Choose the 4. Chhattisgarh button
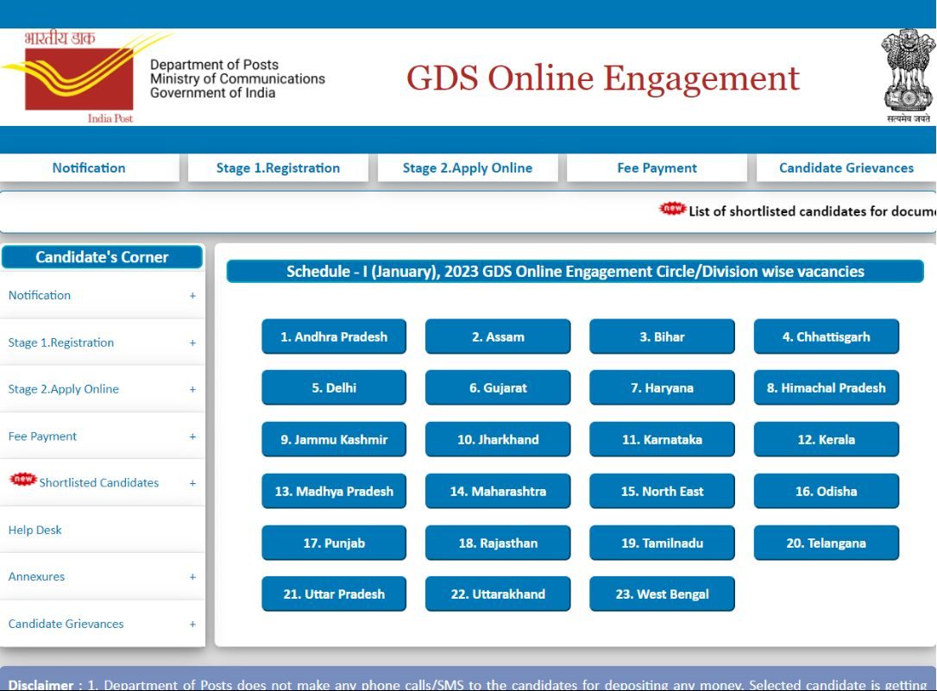Viewport: 937px width, 691px height. click(x=827, y=336)
